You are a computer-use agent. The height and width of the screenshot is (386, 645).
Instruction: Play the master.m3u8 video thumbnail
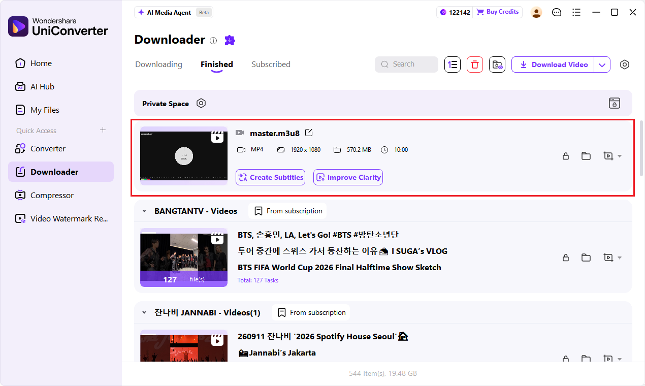tap(184, 156)
